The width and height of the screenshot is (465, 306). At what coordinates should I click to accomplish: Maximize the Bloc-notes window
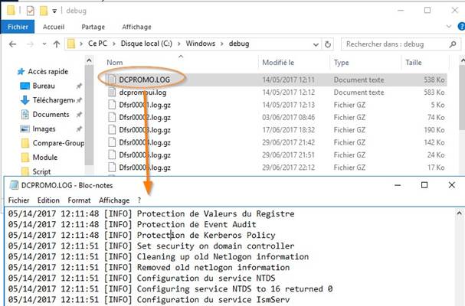pyautogui.click(x=424, y=185)
